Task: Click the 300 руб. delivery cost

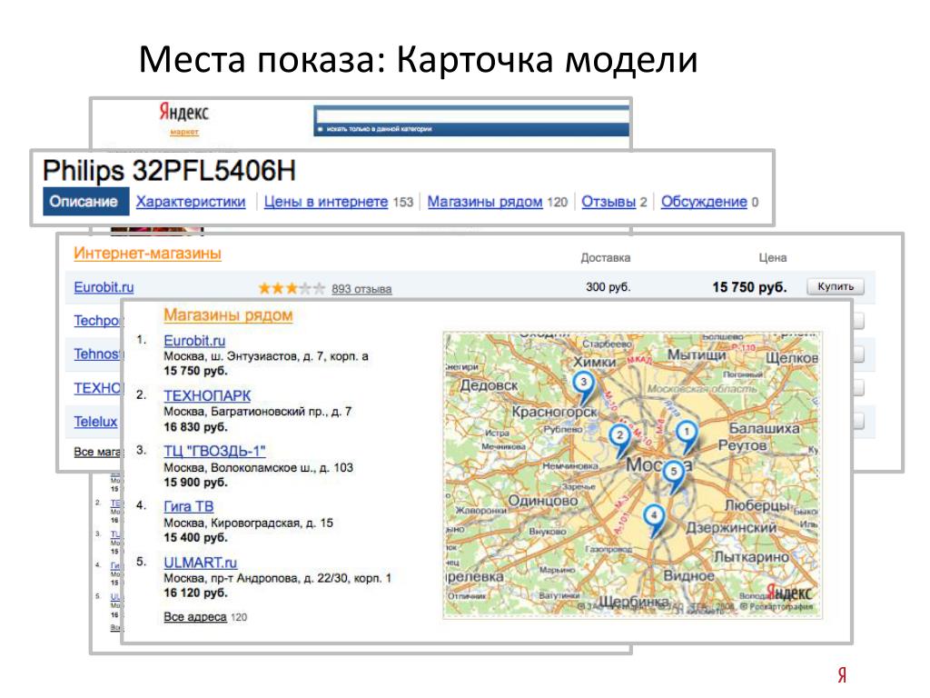Action: 608,287
